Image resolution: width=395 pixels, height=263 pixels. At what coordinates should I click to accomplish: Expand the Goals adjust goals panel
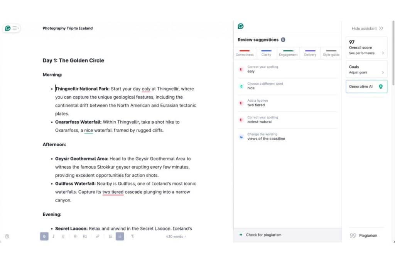[366, 69]
